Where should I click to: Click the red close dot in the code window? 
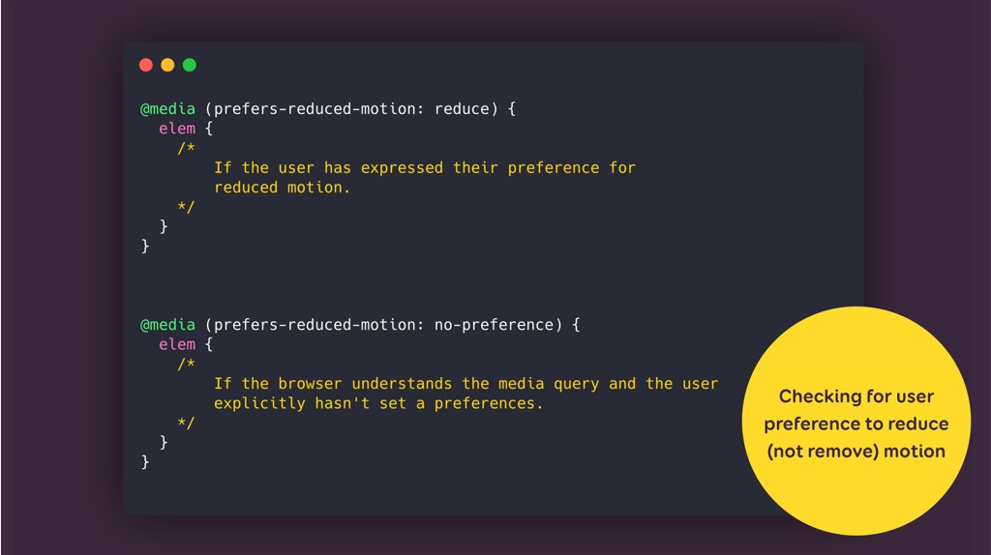tap(146, 65)
